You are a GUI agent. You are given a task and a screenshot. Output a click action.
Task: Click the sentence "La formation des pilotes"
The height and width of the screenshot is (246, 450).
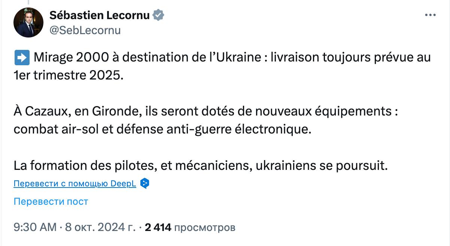tap(200, 165)
